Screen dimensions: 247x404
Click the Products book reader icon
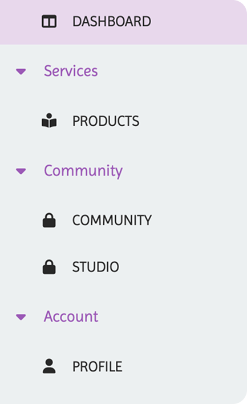pyautogui.click(x=49, y=121)
